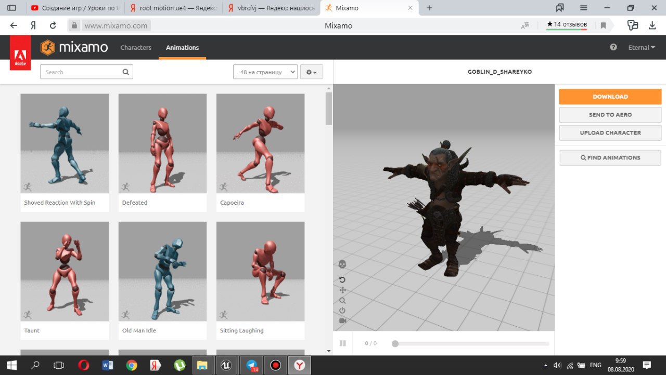Click the volume speaker tray icon

[x=557, y=365]
